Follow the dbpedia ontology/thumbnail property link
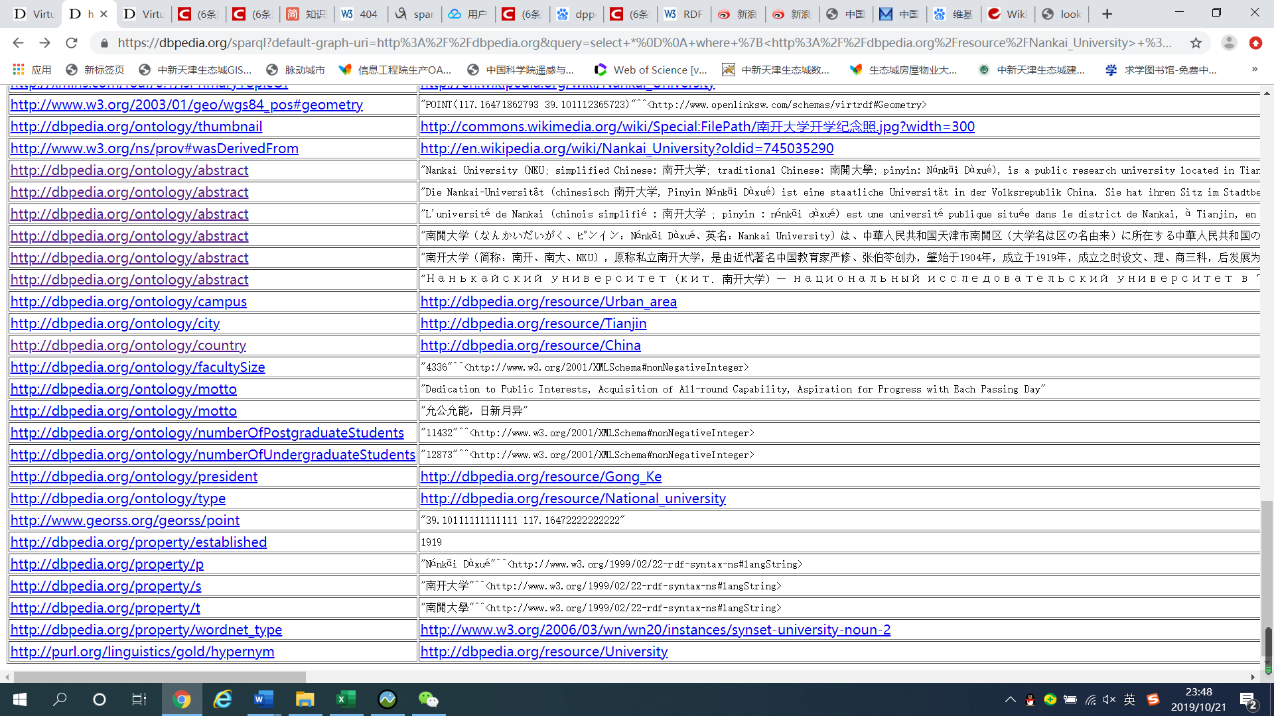The width and height of the screenshot is (1274, 716). pyautogui.click(x=136, y=127)
